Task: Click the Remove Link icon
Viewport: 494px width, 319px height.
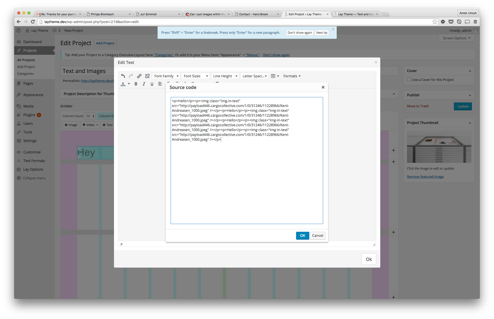Action: pos(147,76)
